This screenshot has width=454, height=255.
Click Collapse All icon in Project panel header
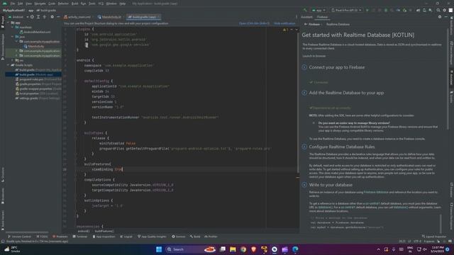(44, 17)
